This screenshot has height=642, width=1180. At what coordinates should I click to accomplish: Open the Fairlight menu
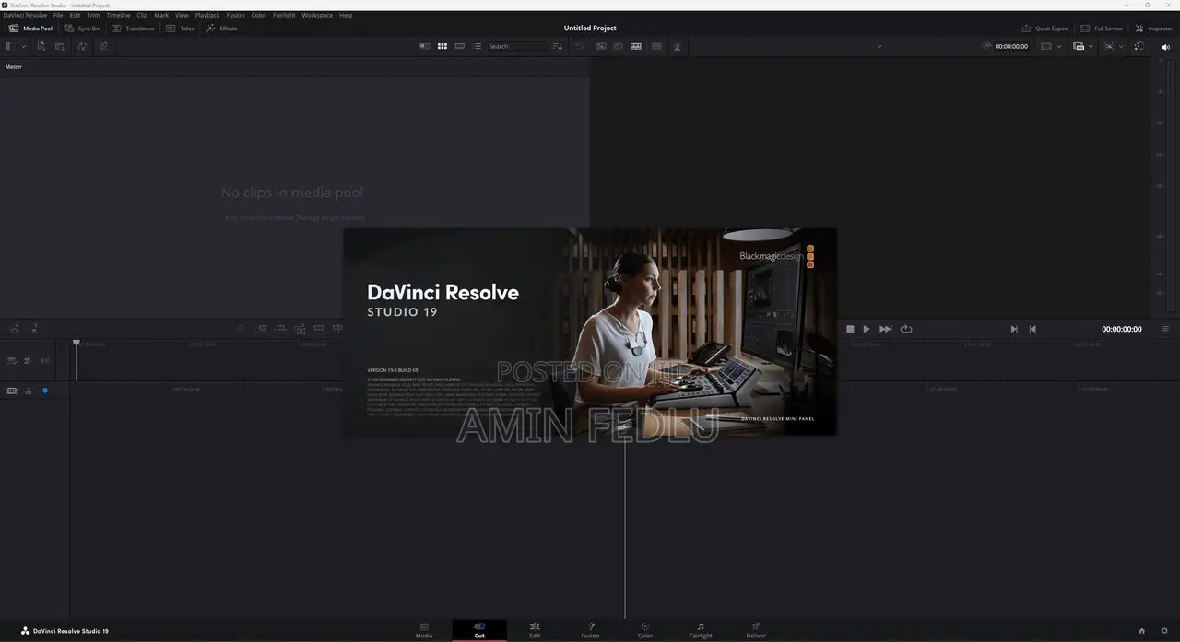[283, 15]
